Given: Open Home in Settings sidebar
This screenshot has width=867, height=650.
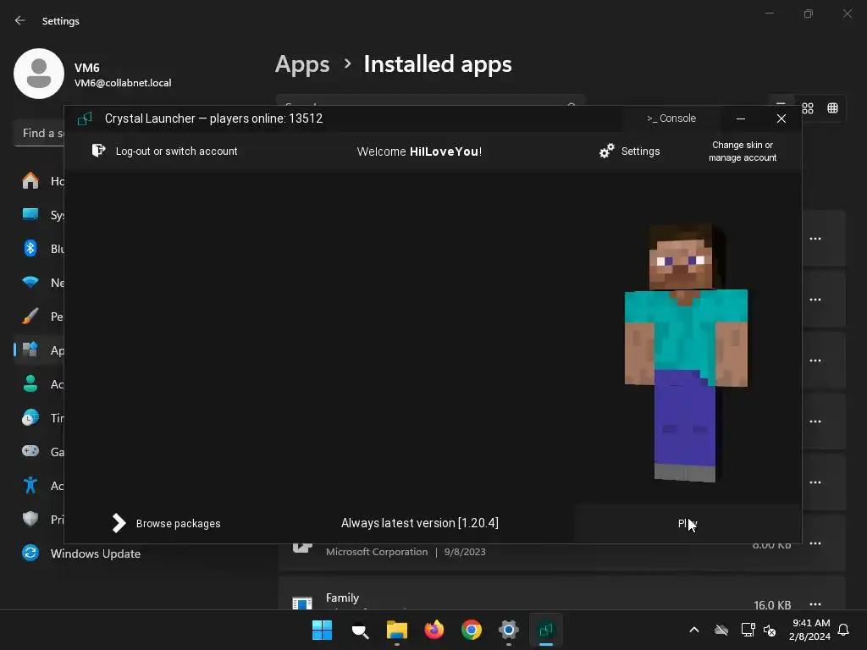Looking at the screenshot, I should pos(39,181).
